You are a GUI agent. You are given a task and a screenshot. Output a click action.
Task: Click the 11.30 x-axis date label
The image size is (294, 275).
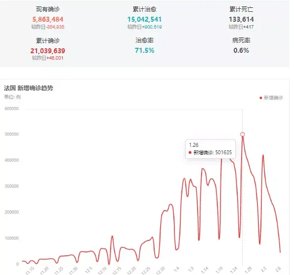point(73,271)
